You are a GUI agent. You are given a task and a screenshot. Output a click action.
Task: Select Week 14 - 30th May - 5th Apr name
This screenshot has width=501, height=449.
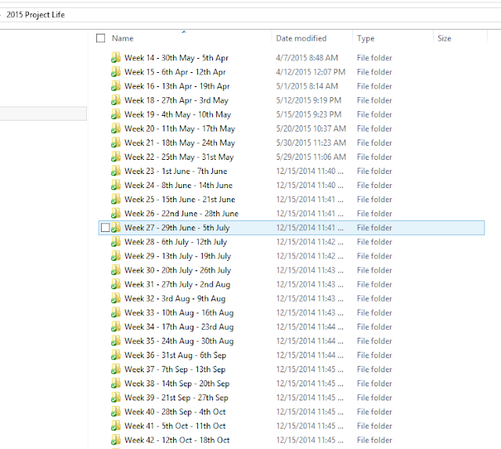[x=176, y=58]
